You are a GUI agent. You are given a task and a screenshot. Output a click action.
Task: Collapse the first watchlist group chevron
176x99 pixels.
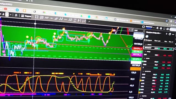tap(146, 45)
